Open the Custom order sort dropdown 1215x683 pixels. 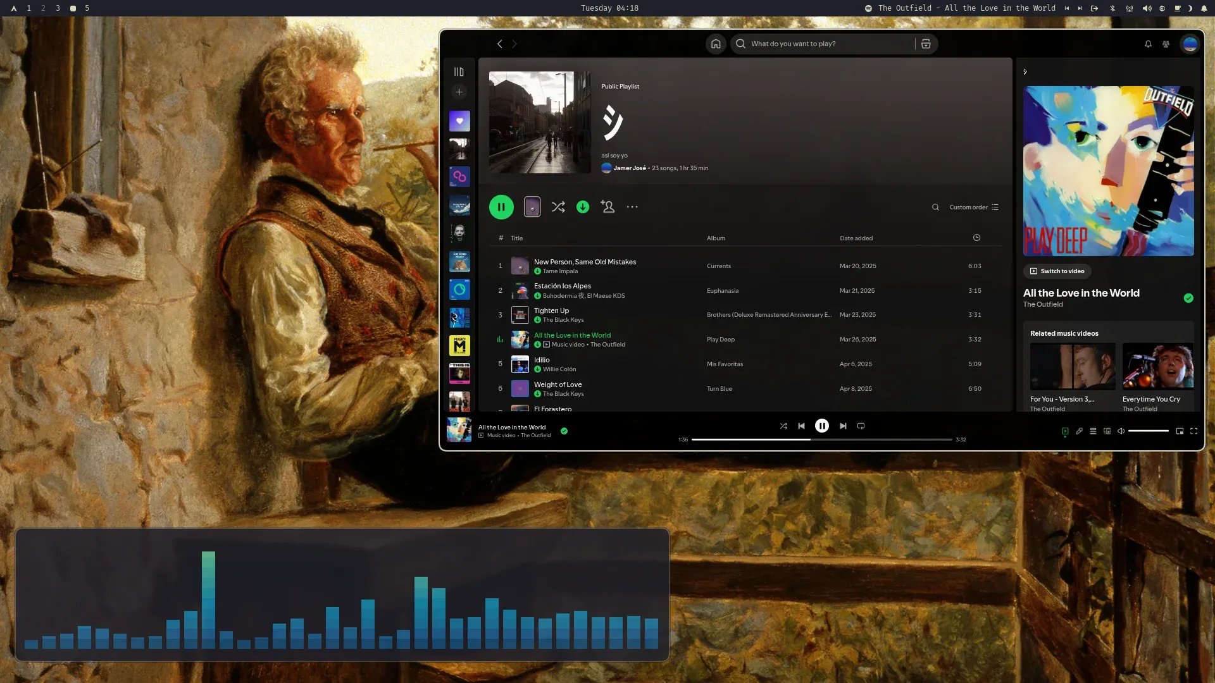coord(974,207)
